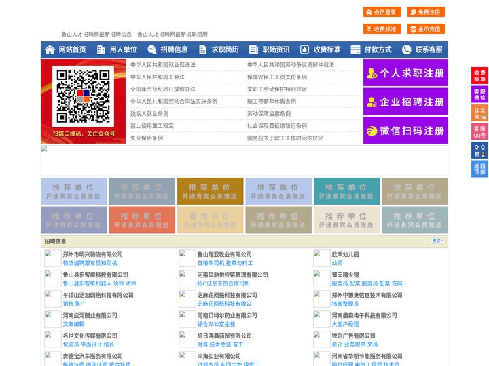Open the 职场资讯 navigation item
489x366 pixels.
tap(276, 49)
